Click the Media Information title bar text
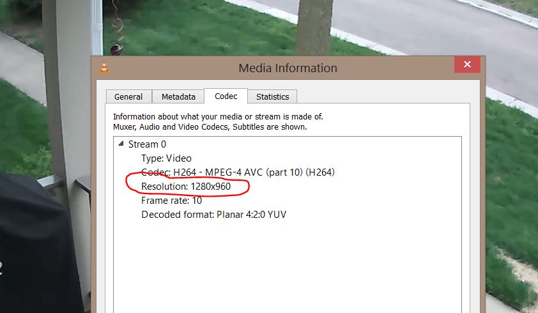 (x=288, y=68)
